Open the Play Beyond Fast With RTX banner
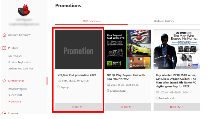The height and width of the screenshot is (119, 218). tap(128, 49)
